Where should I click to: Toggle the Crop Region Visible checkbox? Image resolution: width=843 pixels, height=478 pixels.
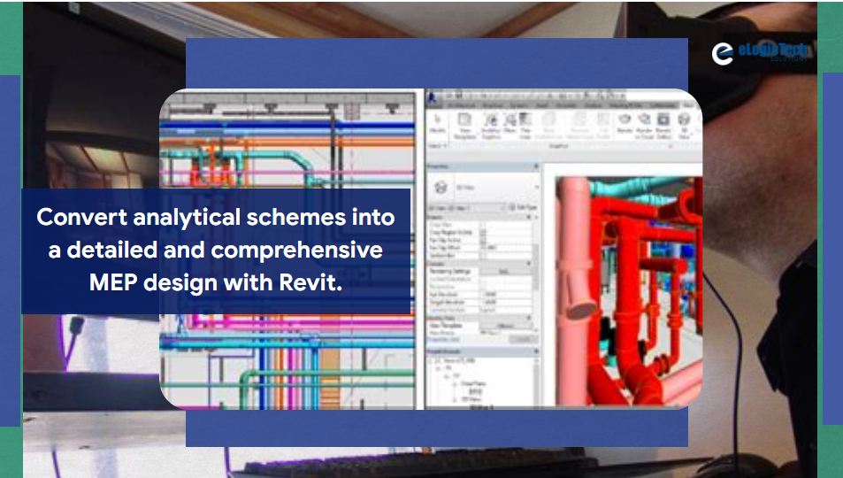[482, 232]
